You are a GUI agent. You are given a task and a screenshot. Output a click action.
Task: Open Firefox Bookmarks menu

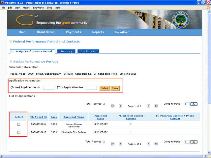point(38,7)
